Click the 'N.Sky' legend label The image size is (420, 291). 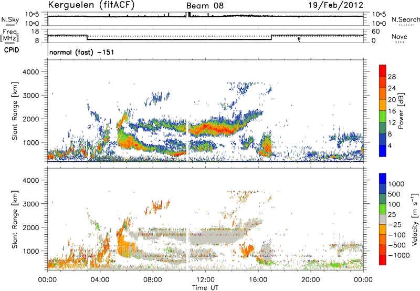(x=10, y=19)
